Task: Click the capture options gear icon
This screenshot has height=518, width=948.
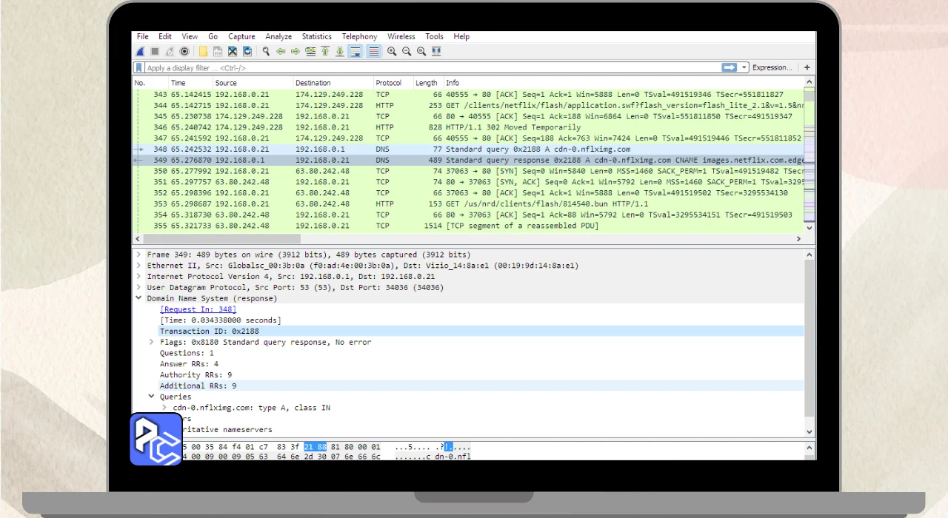Action: pos(184,52)
